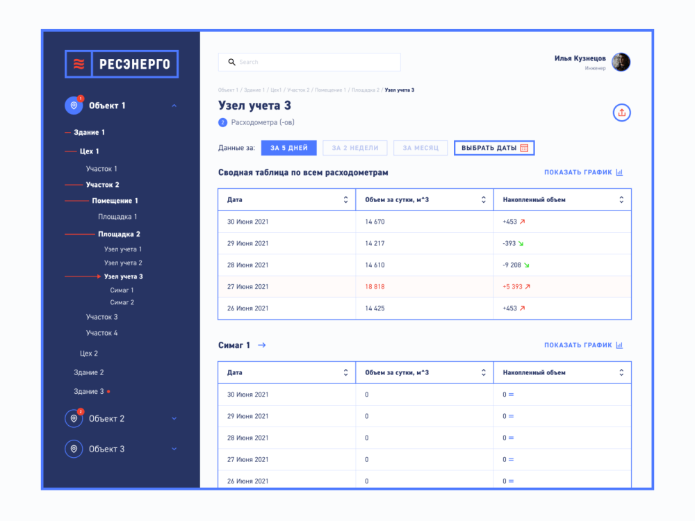
Task: Open Симаг 2 in the sidebar
Action: pos(122,302)
